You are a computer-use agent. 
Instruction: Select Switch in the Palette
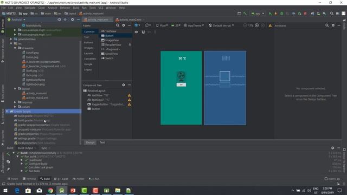pyautogui.click(x=107, y=58)
